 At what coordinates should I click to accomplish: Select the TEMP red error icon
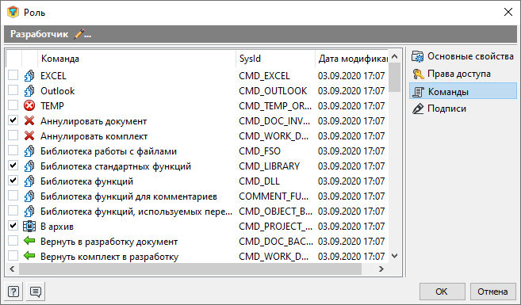point(29,106)
